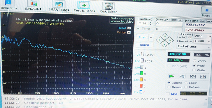Click the 25 ms block indicator

coord(143,54)
